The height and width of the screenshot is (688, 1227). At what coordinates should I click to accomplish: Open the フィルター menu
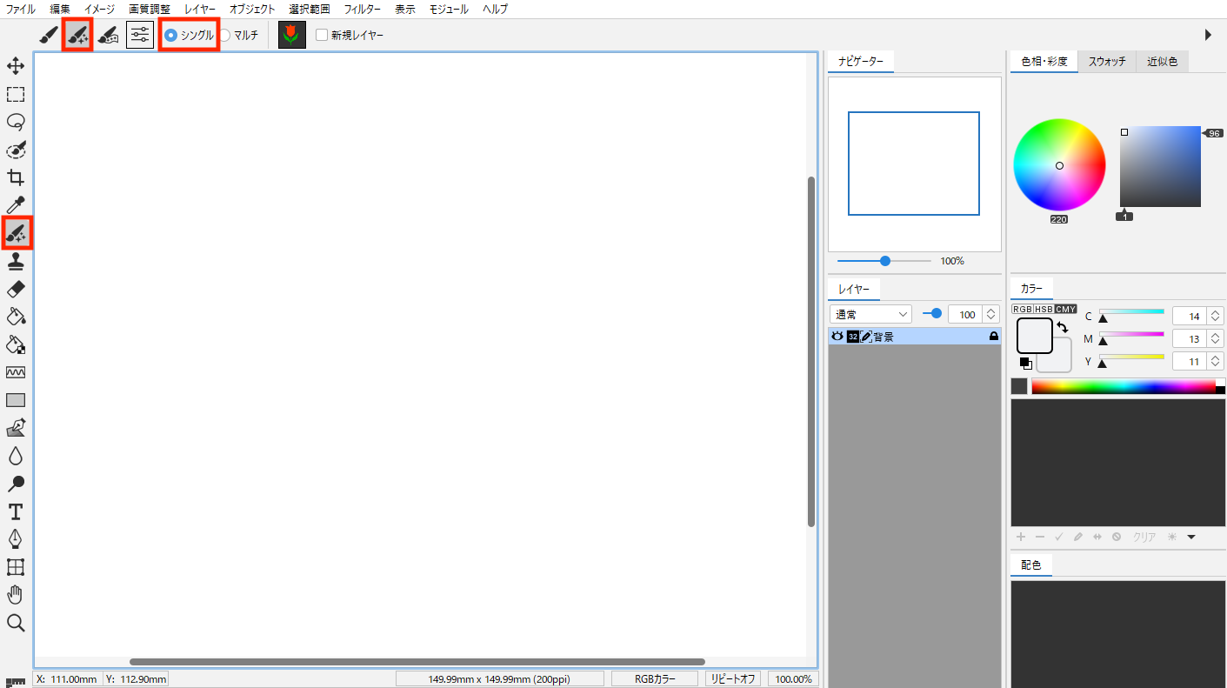coord(363,9)
